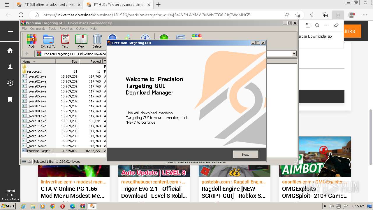Click the View toolbar icon in WinRAR
The image size is (373, 210).
(81, 41)
